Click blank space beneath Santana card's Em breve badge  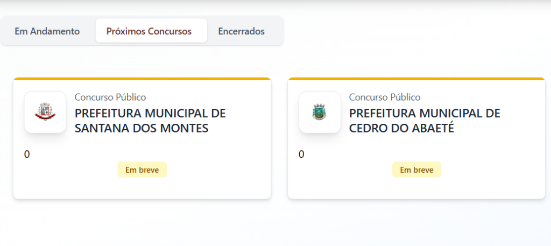(x=142, y=188)
